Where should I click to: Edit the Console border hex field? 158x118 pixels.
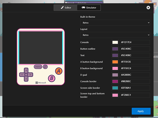[135, 81]
